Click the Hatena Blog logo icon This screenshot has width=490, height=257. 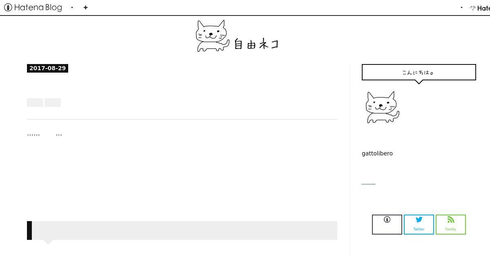click(8, 7)
